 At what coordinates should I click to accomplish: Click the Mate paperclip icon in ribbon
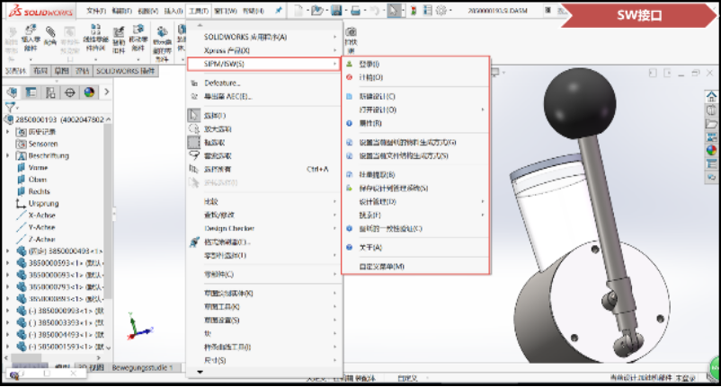pos(50,32)
